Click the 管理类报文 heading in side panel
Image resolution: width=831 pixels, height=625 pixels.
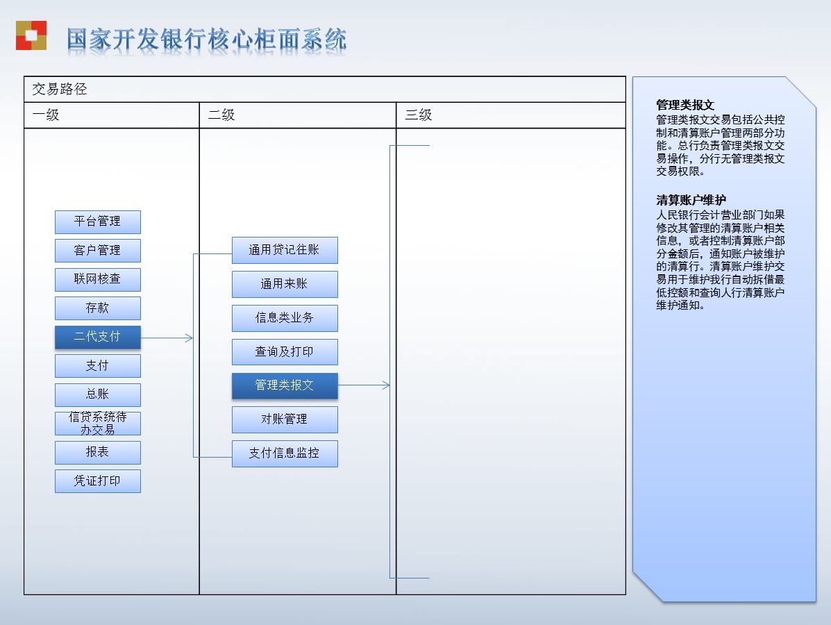[x=685, y=105]
